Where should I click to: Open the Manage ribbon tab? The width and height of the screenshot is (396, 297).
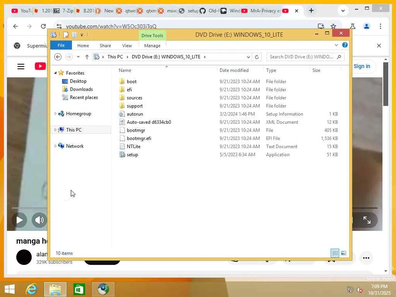coord(152,46)
